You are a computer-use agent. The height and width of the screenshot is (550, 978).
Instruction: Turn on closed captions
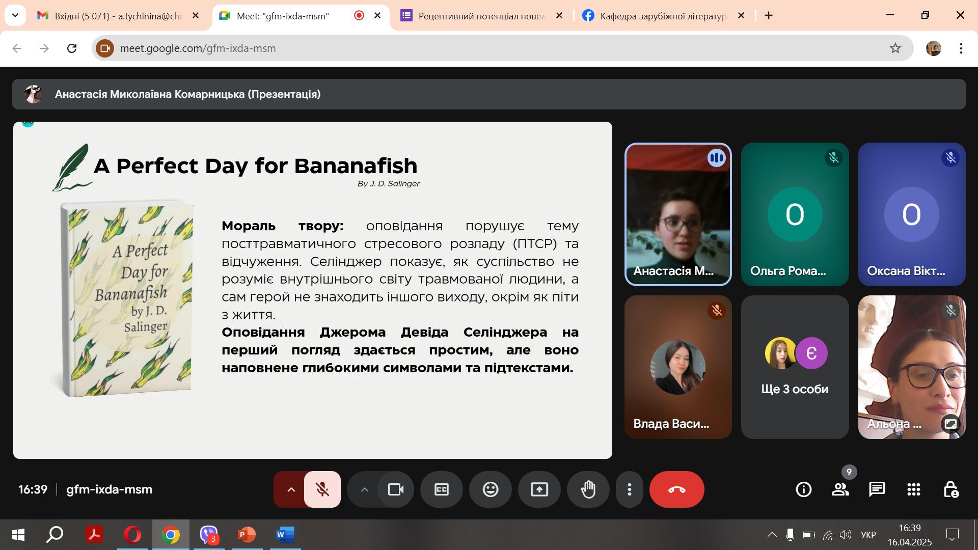pyautogui.click(x=442, y=489)
